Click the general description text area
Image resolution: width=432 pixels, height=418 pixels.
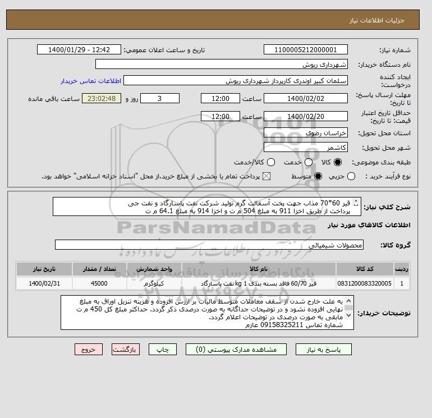207,206
